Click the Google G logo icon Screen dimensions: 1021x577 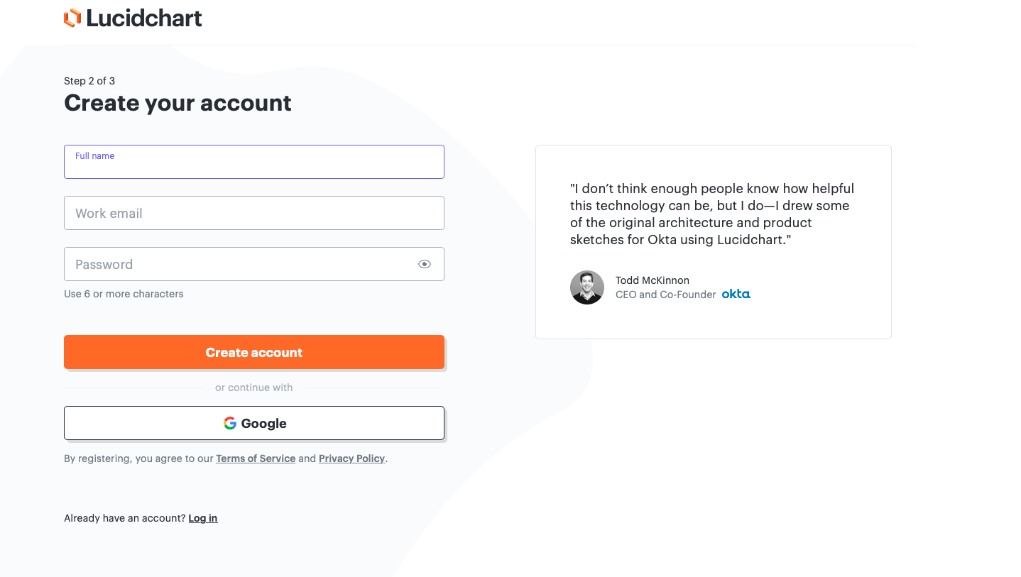point(230,423)
